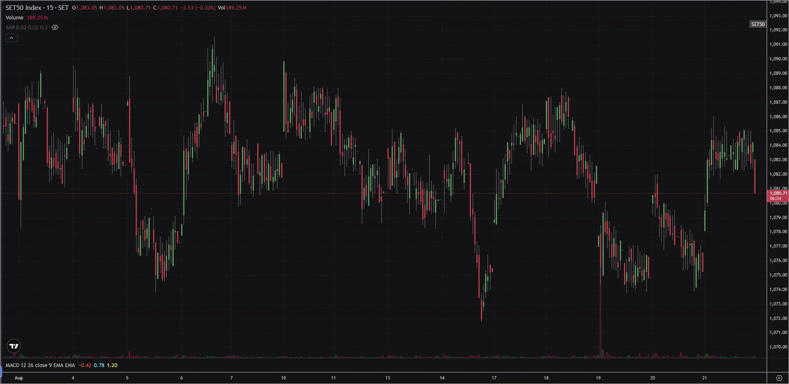Click the 1,090.00 level on price scale
Viewport: 789px width, 384px height.
(x=778, y=59)
